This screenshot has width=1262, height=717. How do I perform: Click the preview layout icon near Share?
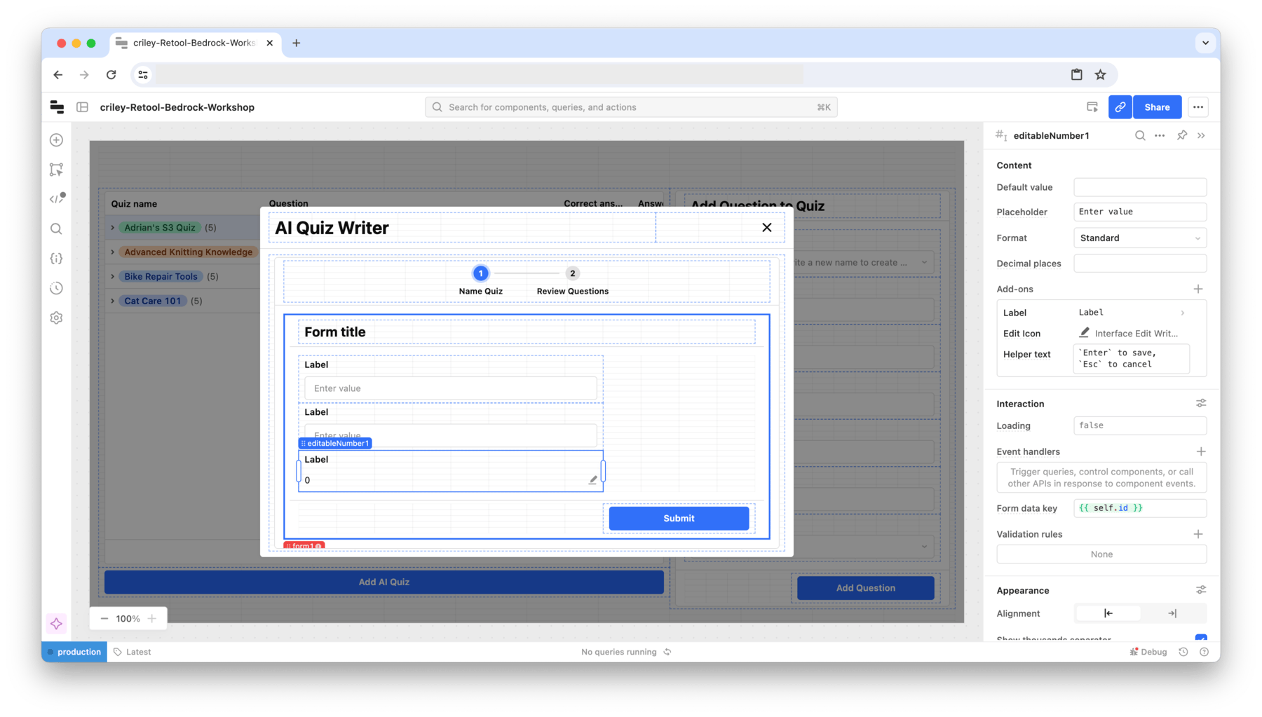click(x=1092, y=107)
